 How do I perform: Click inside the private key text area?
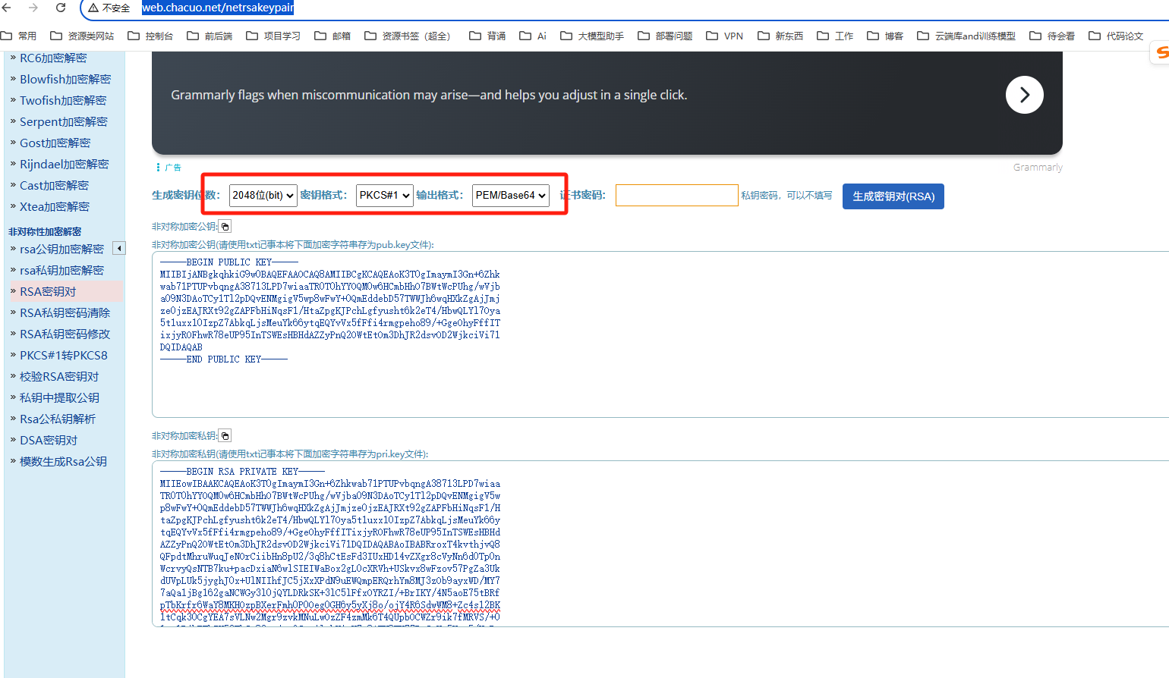660,544
